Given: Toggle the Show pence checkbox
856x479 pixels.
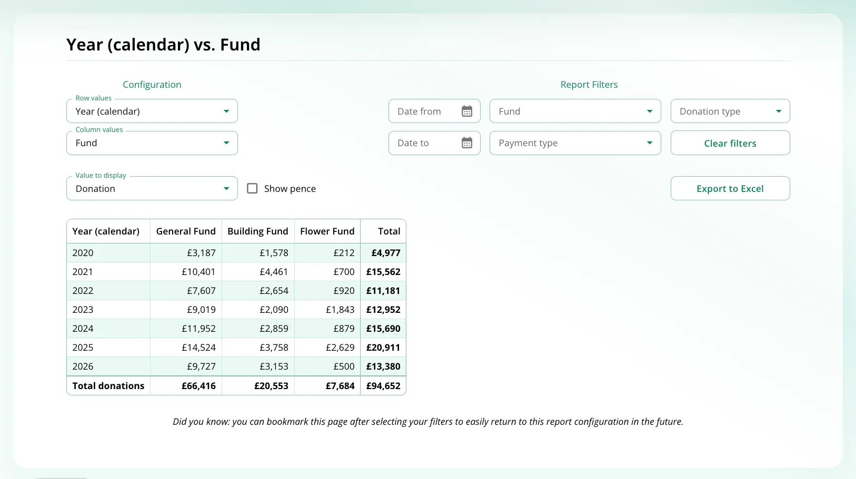Looking at the screenshot, I should pyautogui.click(x=253, y=188).
